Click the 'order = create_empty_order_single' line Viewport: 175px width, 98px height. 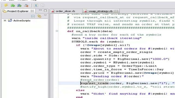116,52
